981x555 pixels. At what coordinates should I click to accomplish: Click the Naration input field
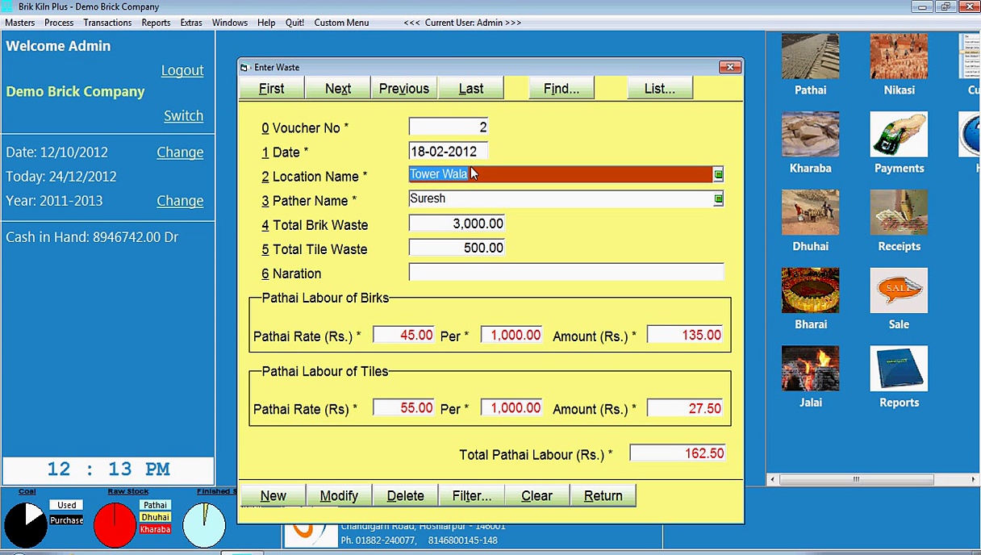(x=566, y=272)
